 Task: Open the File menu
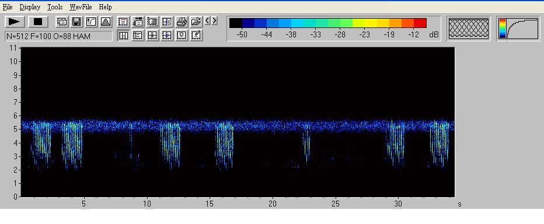pyautogui.click(x=7, y=7)
